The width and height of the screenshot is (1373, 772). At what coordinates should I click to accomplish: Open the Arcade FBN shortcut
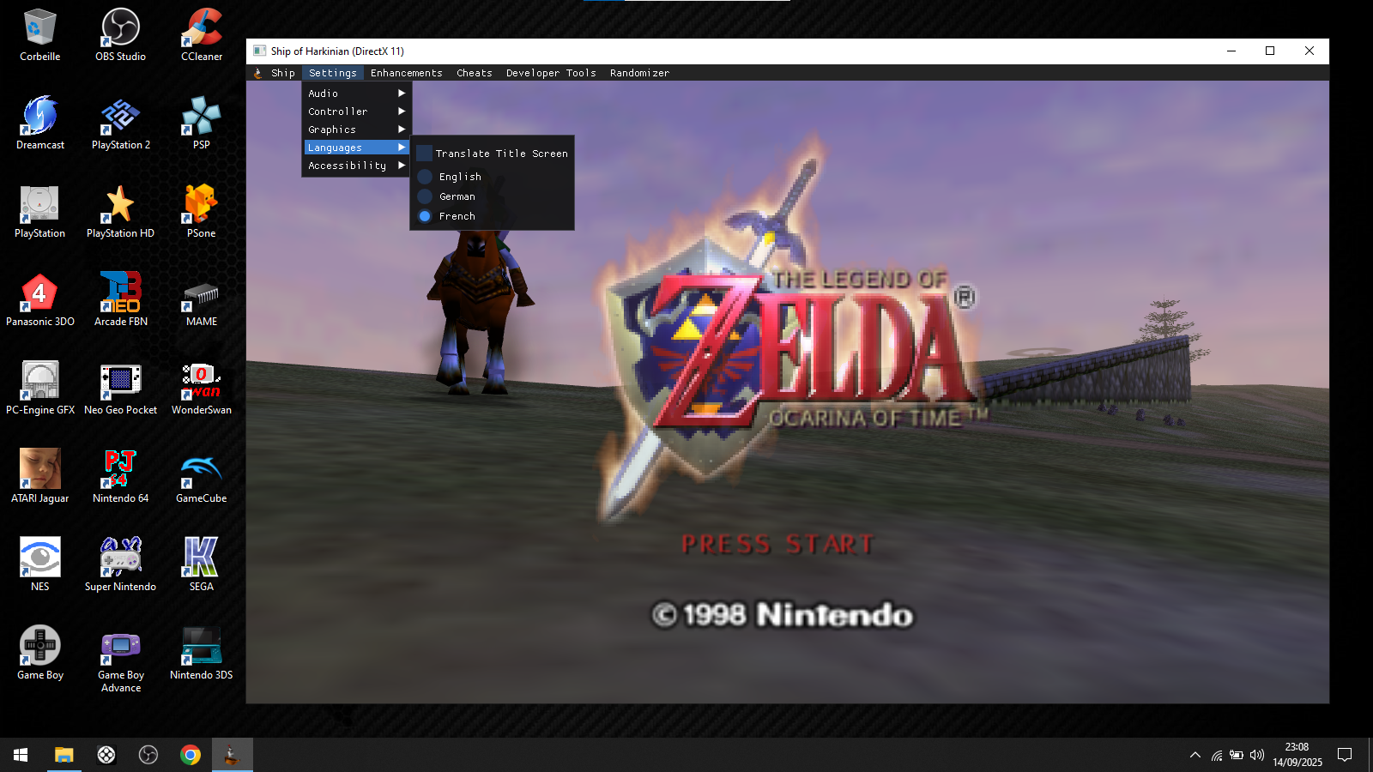(x=120, y=300)
